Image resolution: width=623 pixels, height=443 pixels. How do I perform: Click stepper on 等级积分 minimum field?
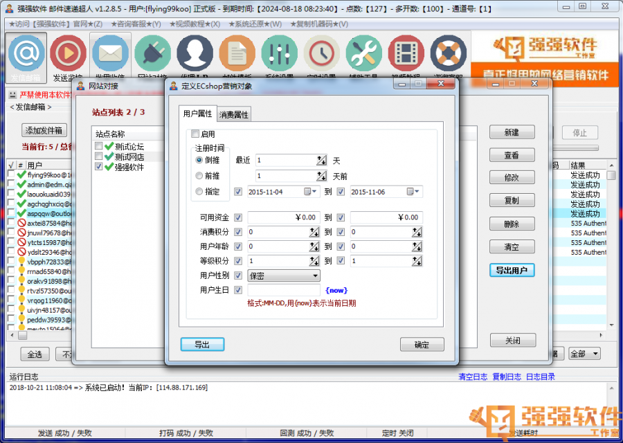point(314,261)
